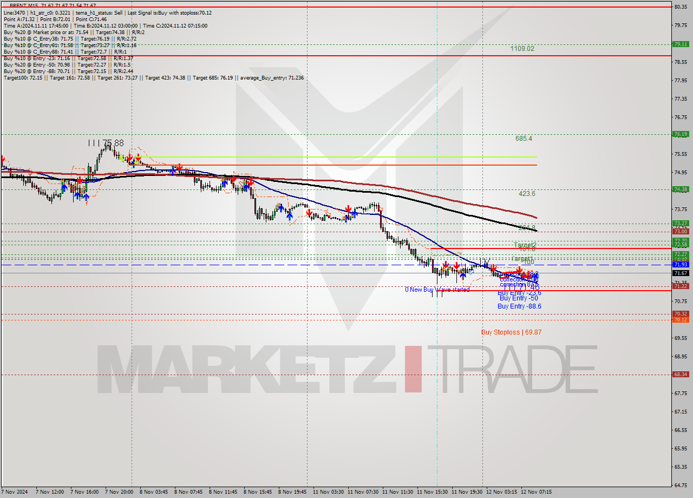Click the '11 Nov 03:30' time label
This screenshot has width=693, height=498.
pyautogui.click(x=329, y=492)
